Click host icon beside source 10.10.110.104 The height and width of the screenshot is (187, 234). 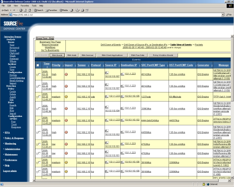click(107, 107)
